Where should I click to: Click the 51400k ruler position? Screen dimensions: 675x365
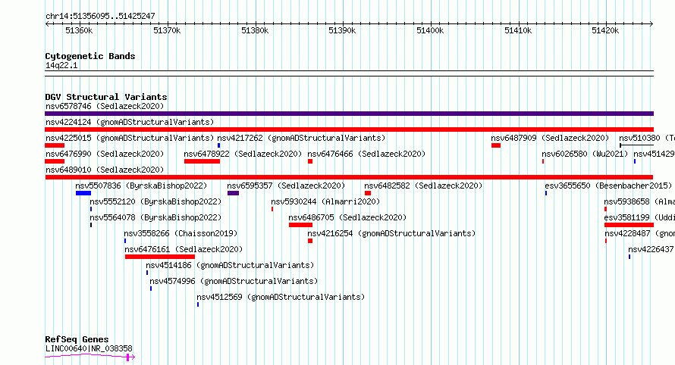430,30
